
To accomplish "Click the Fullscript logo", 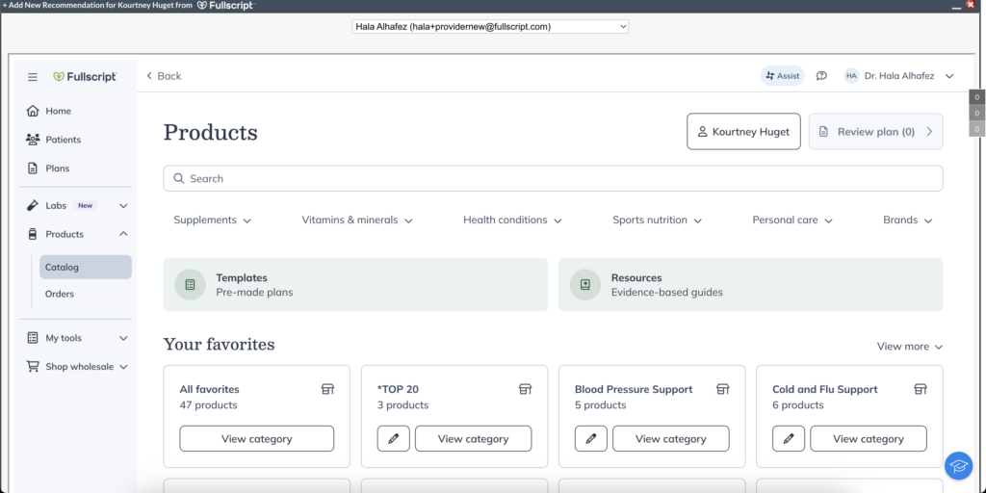I will (85, 77).
